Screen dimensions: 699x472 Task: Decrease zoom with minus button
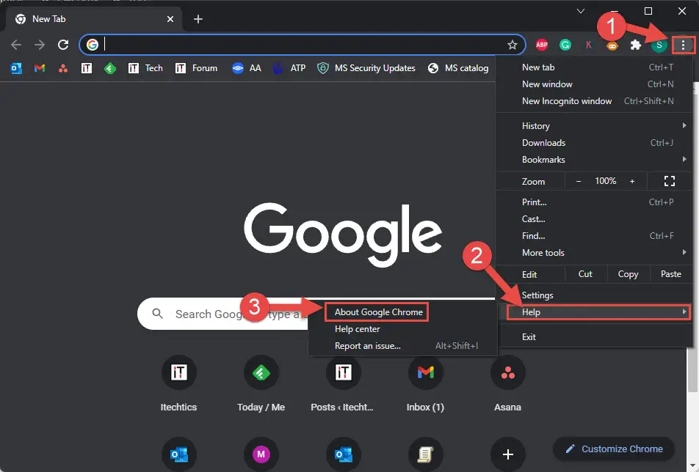tap(578, 181)
